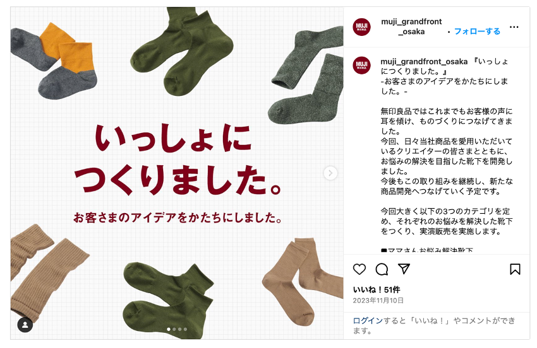Open muji_grandfront_osaka username in header
The width and height of the screenshot is (537, 348).
(411, 26)
